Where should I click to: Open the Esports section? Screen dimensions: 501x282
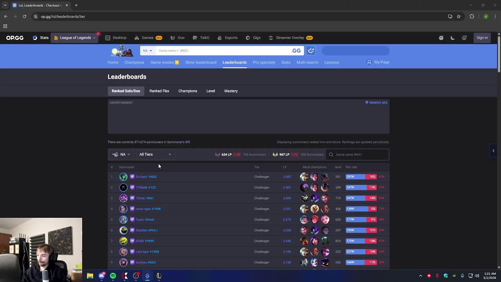coord(227,38)
